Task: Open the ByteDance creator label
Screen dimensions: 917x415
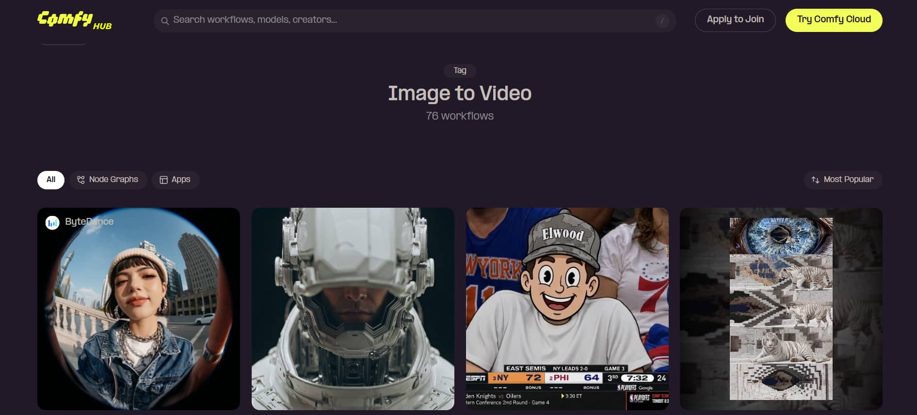Action: [89, 222]
